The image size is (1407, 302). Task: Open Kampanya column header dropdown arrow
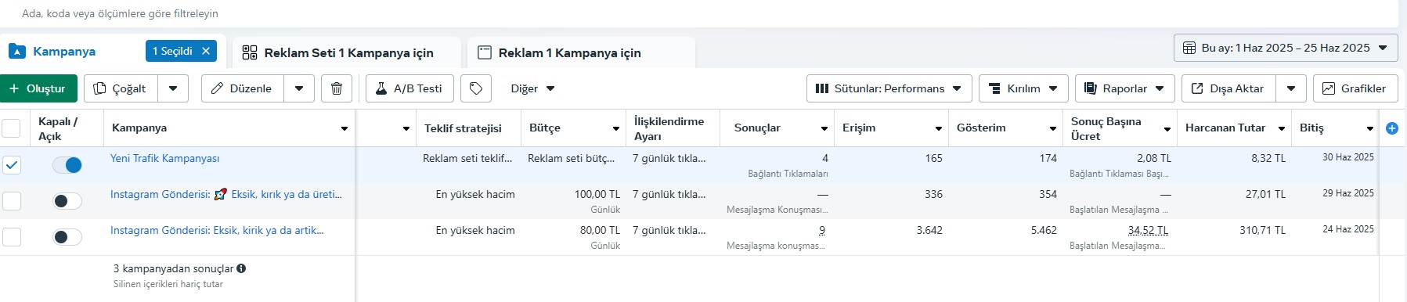[x=345, y=128]
